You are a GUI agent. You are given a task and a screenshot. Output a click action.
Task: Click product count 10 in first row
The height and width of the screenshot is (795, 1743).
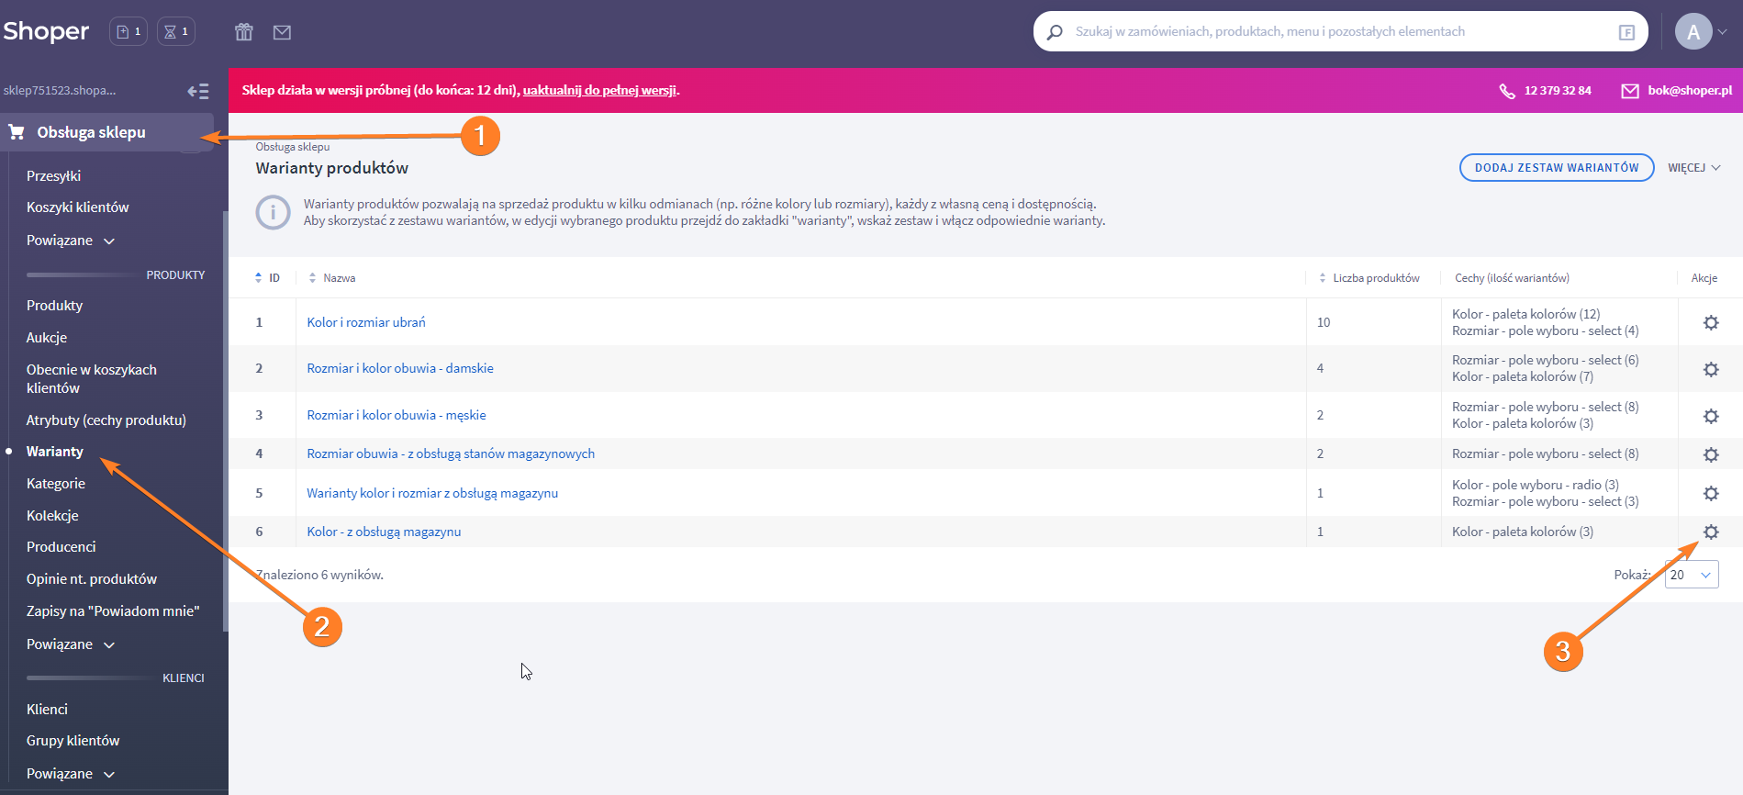click(x=1324, y=322)
